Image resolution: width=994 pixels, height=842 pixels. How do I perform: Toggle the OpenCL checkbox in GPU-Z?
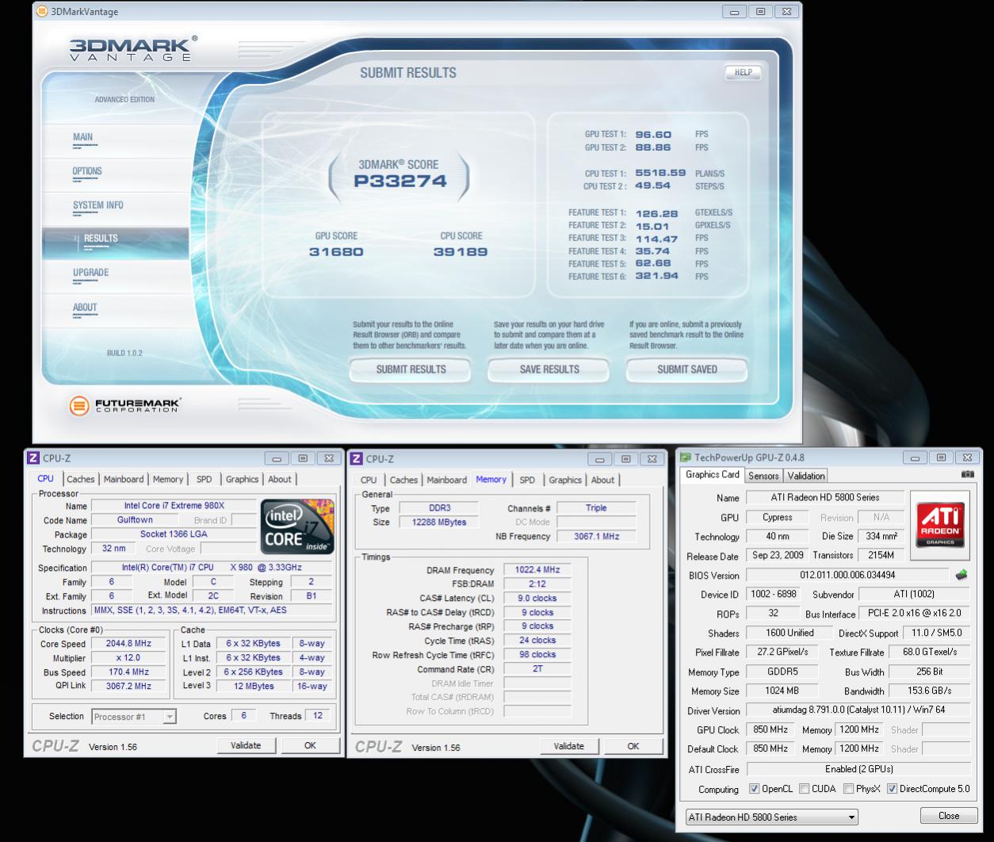click(x=754, y=789)
